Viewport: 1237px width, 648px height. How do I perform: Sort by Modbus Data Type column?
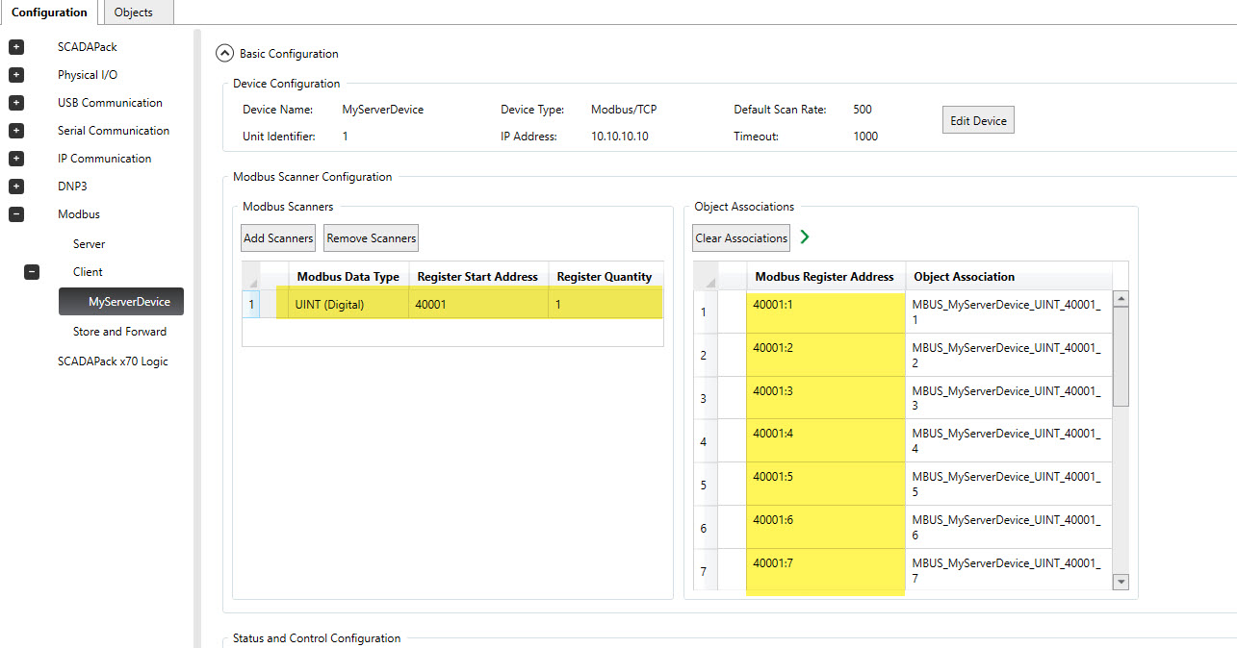(348, 277)
